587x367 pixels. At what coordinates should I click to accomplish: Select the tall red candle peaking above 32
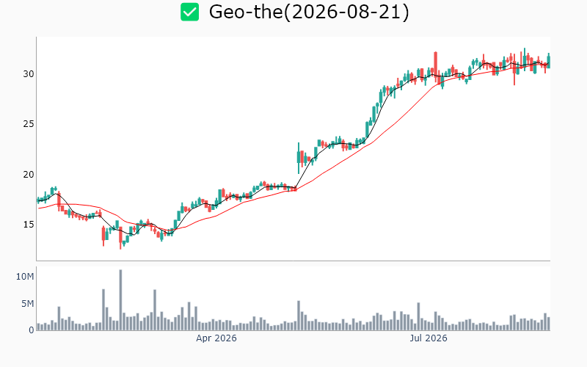(x=436, y=68)
